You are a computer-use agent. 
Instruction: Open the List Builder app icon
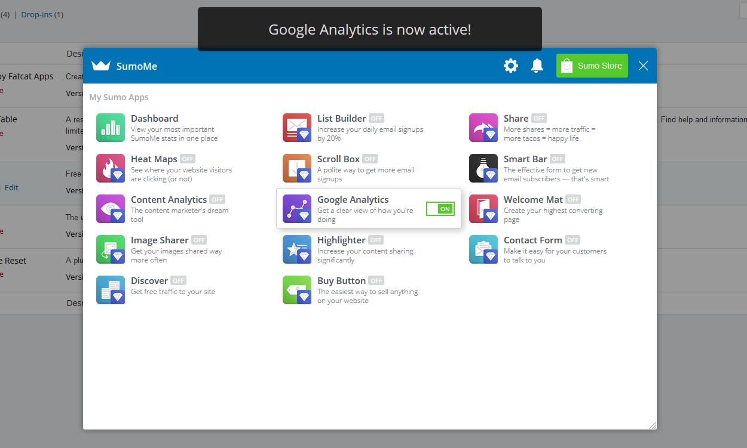coord(297,128)
